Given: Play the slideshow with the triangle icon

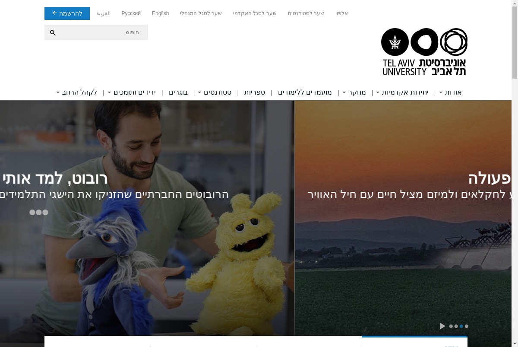Looking at the screenshot, I should point(442,326).
